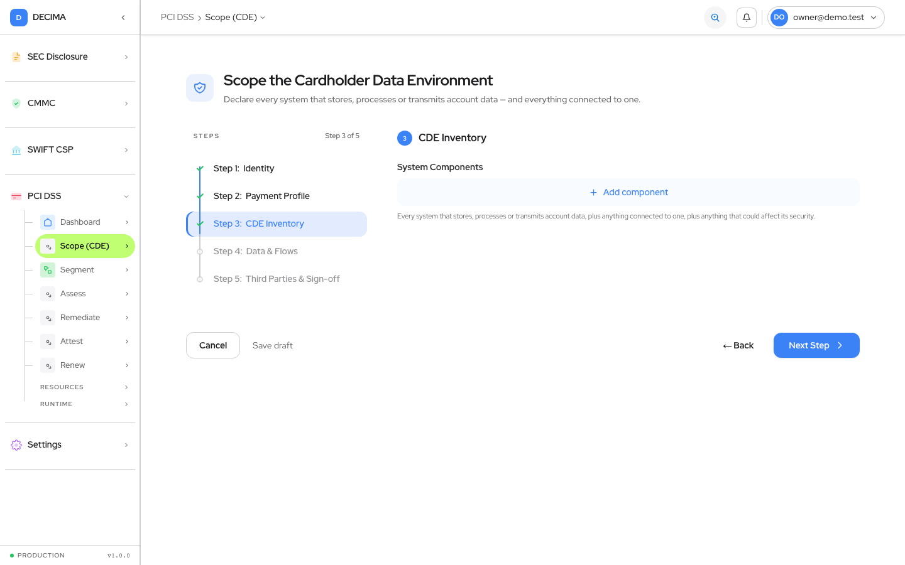
Task: Click the PCI DSS card icon
Action: pos(16,196)
